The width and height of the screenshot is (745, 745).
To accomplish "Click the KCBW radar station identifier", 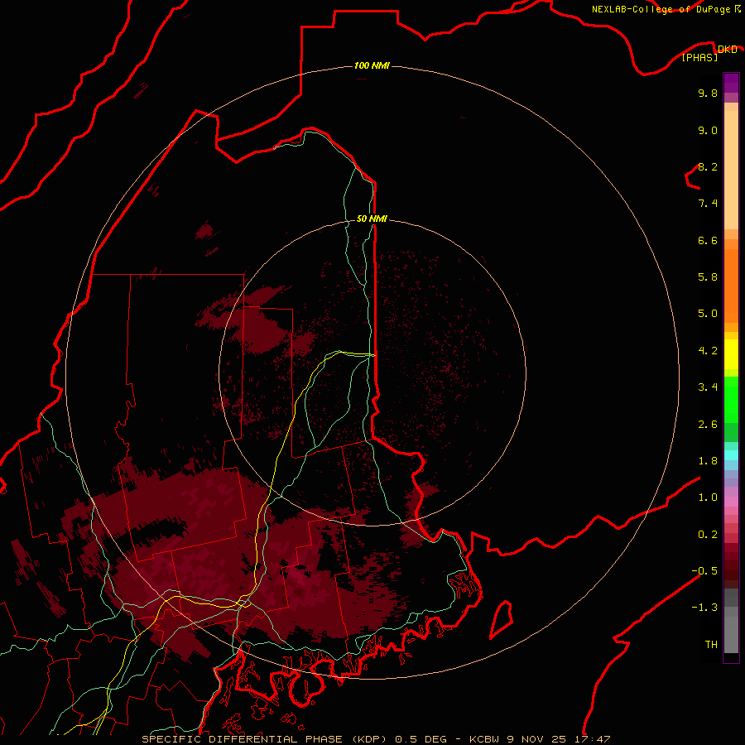I will click(484, 739).
